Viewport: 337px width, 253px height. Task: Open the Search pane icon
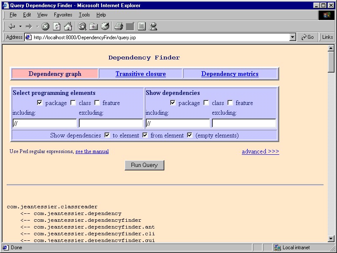pos(82,27)
